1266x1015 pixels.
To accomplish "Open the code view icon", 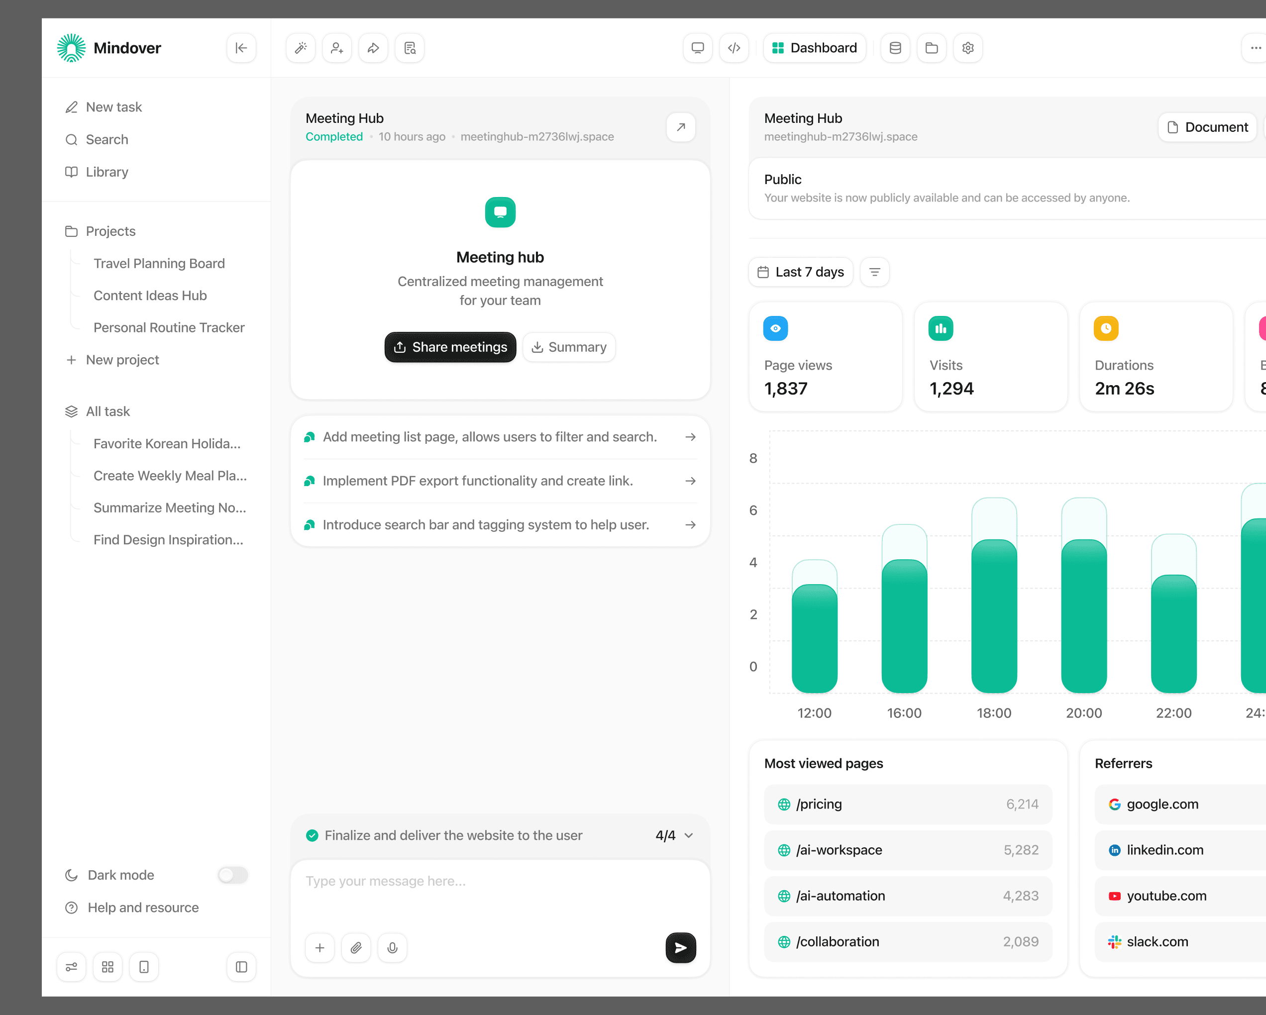I will [x=734, y=48].
